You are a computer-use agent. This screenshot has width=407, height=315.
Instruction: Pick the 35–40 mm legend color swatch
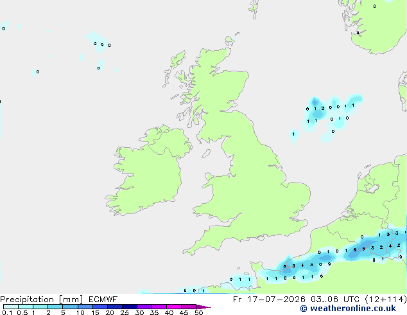click(159, 307)
